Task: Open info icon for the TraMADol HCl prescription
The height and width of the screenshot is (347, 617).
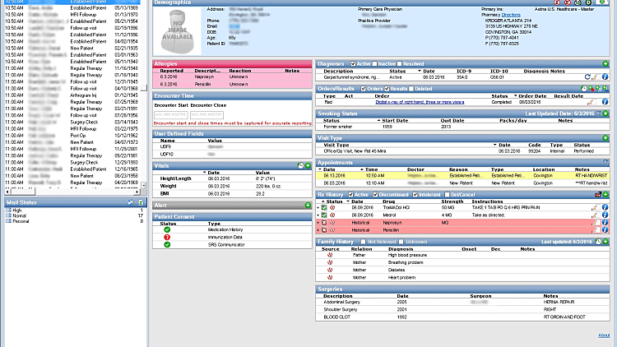Action: coord(605,208)
